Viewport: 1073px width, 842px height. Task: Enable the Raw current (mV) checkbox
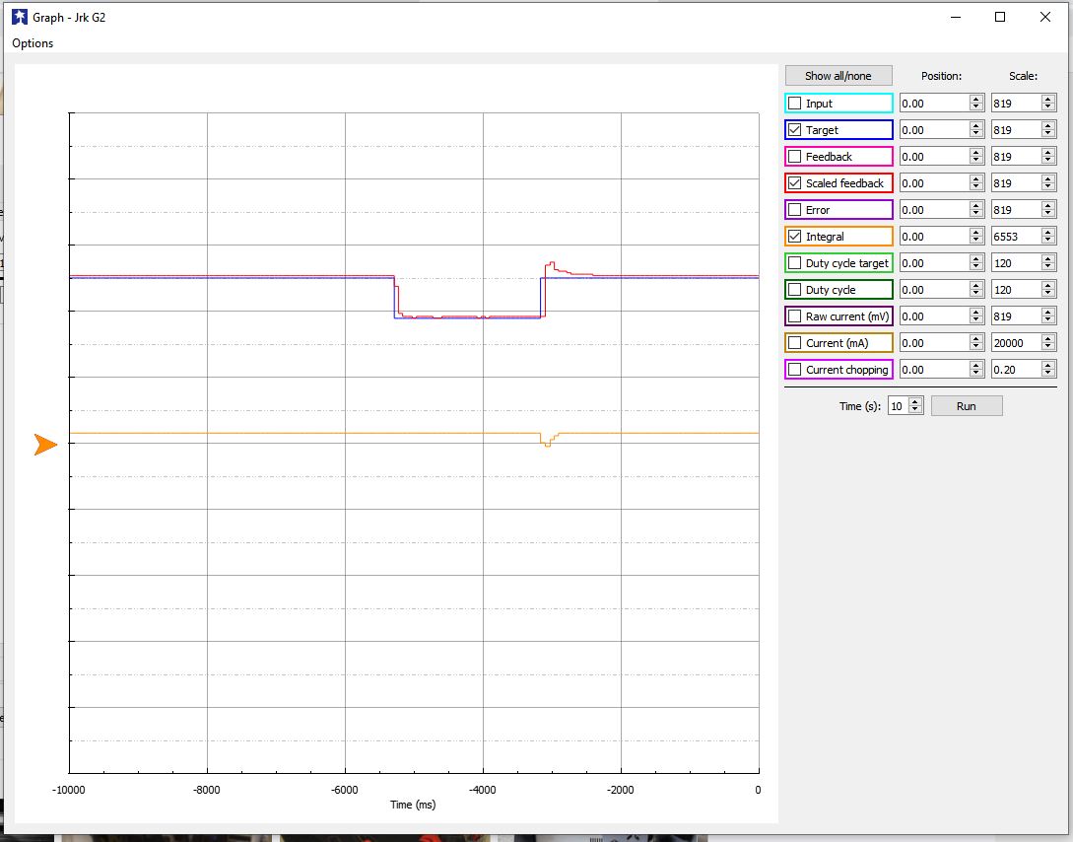pyautogui.click(x=795, y=316)
